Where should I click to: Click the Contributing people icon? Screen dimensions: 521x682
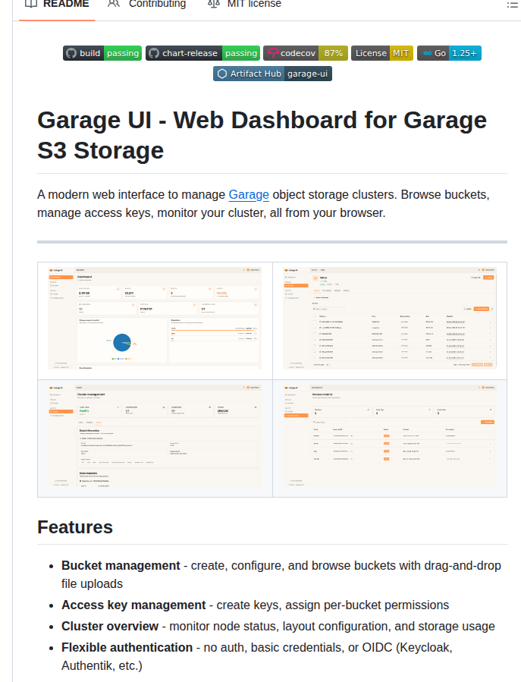pos(114,5)
